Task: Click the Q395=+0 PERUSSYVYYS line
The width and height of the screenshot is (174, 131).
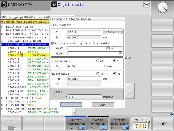Action: (27, 94)
